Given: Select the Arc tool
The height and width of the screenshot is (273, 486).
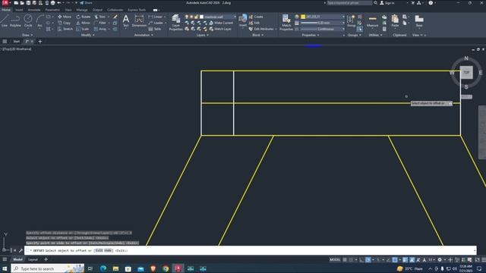Looking at the screenshot, I should (39, 21).
